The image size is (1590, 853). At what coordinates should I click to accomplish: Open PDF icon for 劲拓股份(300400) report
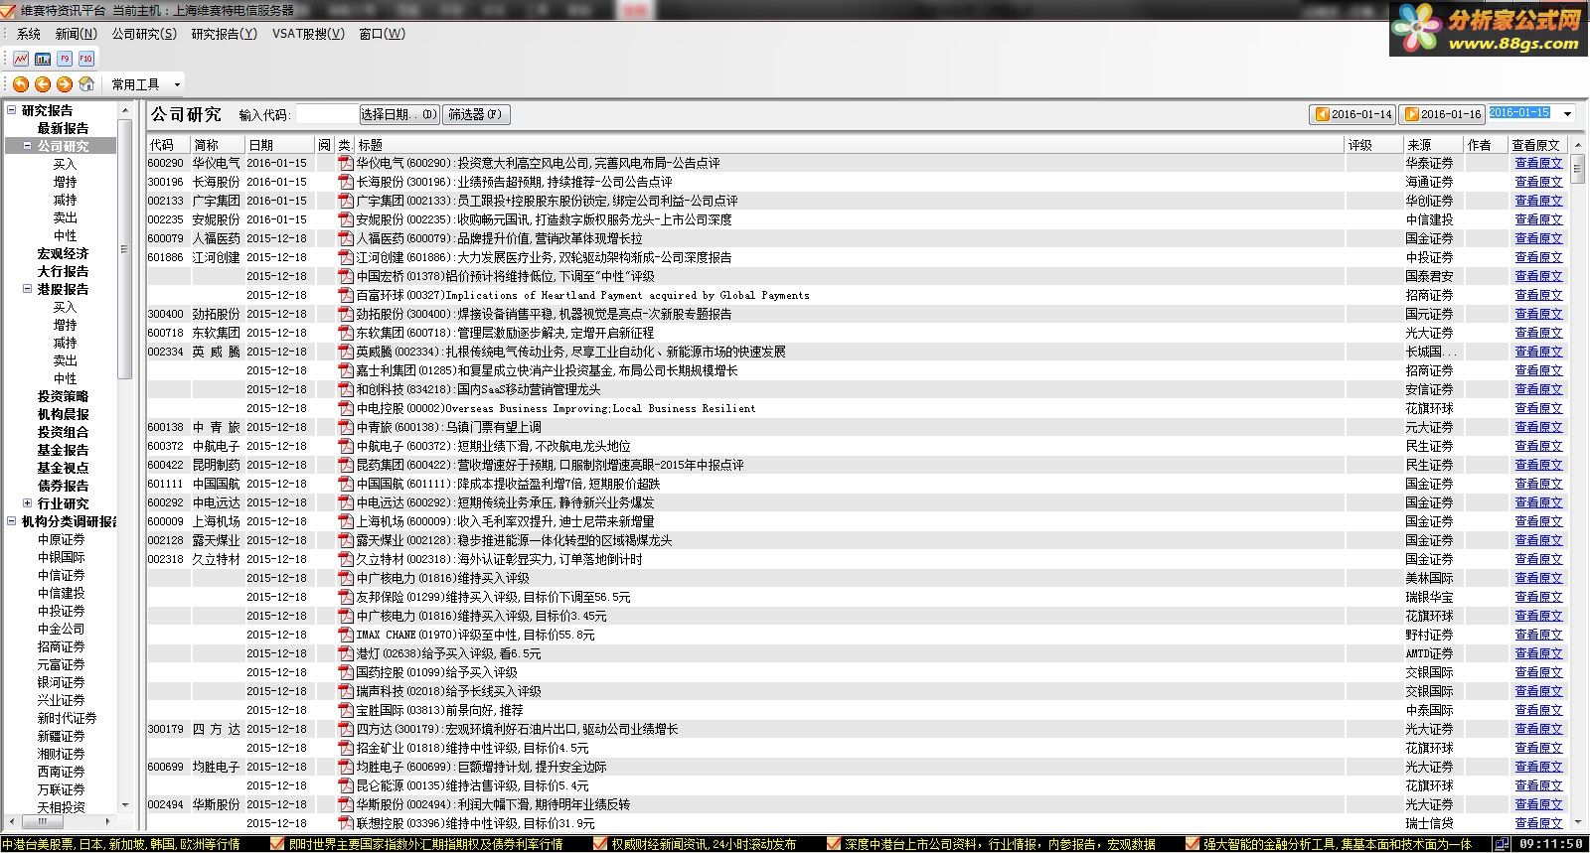[x=346, y=314]
